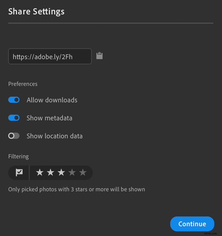Turn off Show metadata

pyautogui.click(x=14, y=118)
